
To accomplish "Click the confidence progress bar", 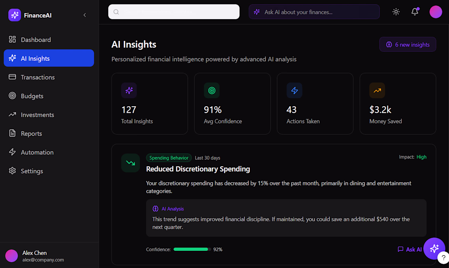I will [x=192, y=249].
